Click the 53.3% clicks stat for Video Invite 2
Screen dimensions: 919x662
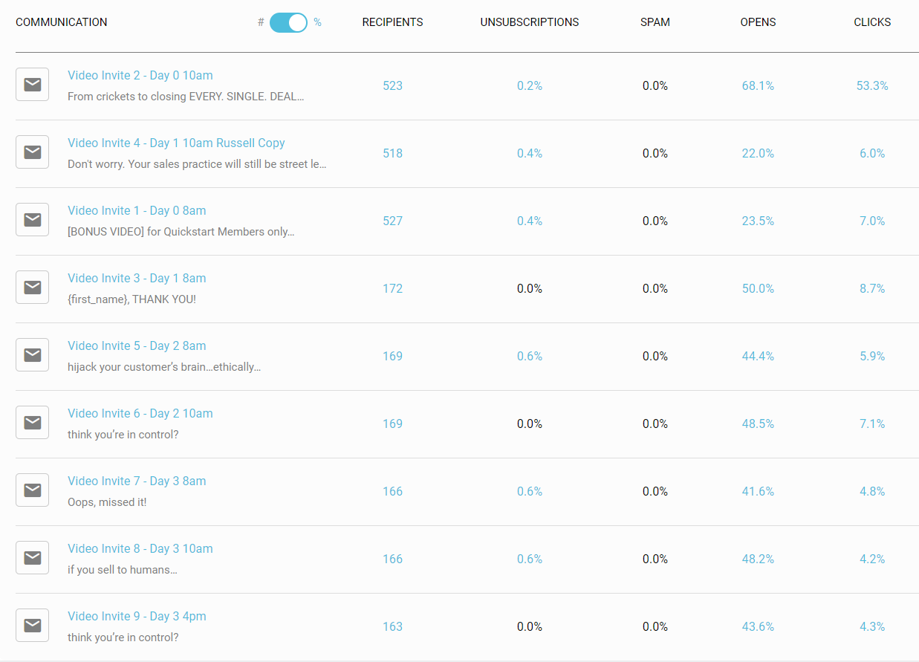(x=871, y=85)
